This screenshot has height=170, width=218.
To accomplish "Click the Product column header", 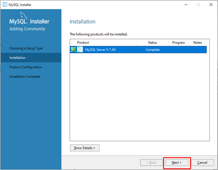I will click(x=106, y=42).
